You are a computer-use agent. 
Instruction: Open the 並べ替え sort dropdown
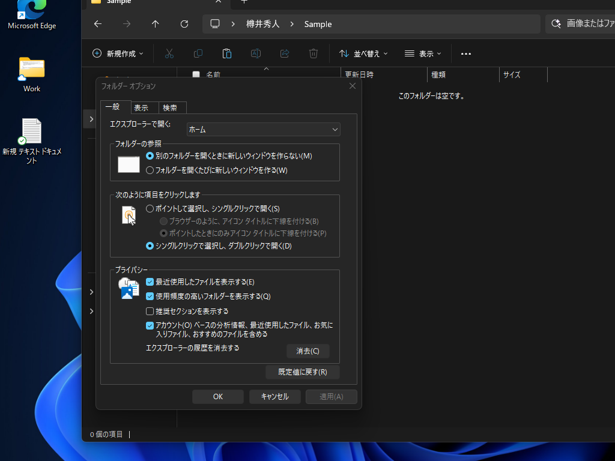pyautogui.click(x=363, y=53)
